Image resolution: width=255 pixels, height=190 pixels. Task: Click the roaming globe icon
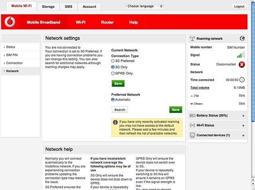coord(242,39)
